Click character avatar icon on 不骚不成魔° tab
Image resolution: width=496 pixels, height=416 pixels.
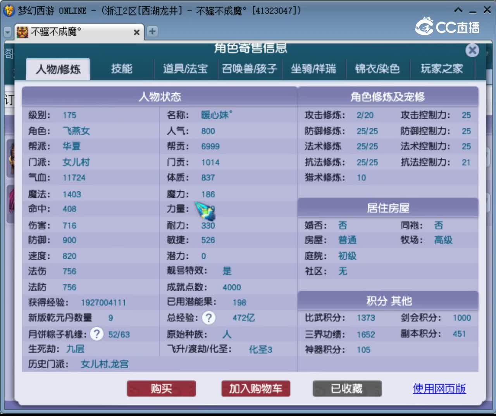pyautogui.click(x=22, y=32)
